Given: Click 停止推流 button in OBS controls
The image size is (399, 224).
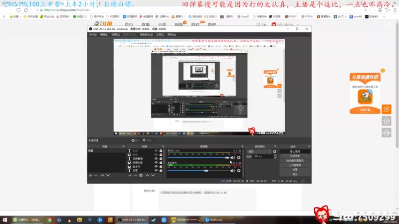Looking at the screenshot, I should coord(295,151).
